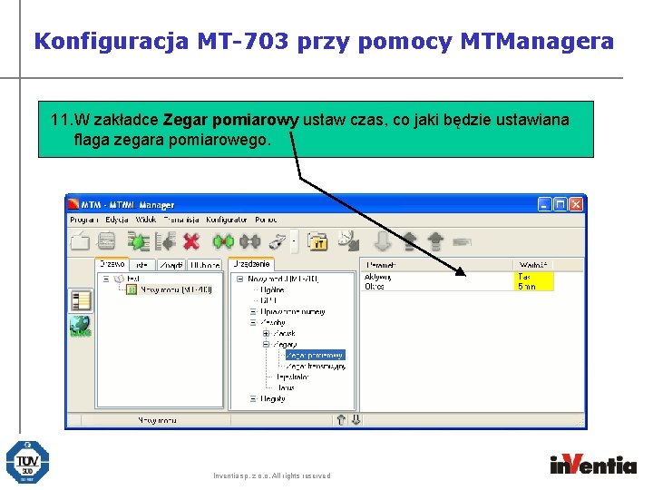Collapse the Zegary node with minus sign
Viewport: 653px width, 490px height.
[266, 344]
